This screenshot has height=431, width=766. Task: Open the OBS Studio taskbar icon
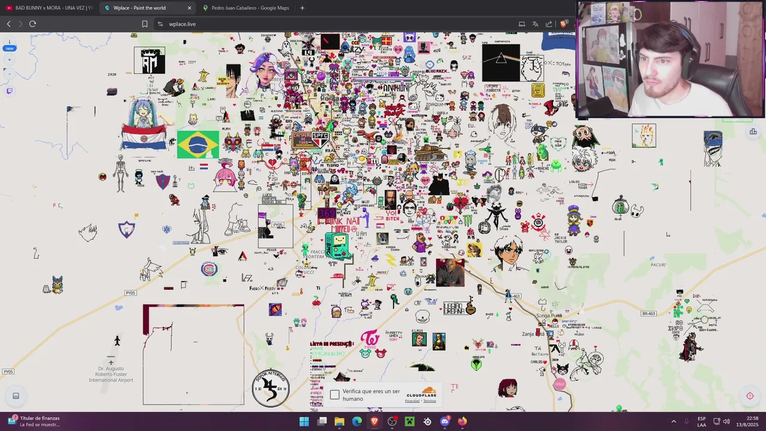392,421
